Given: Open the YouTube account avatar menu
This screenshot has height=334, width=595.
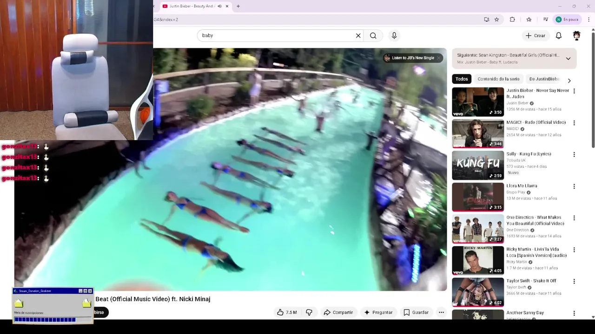Looking at the screenshot, I should [576, 36].
